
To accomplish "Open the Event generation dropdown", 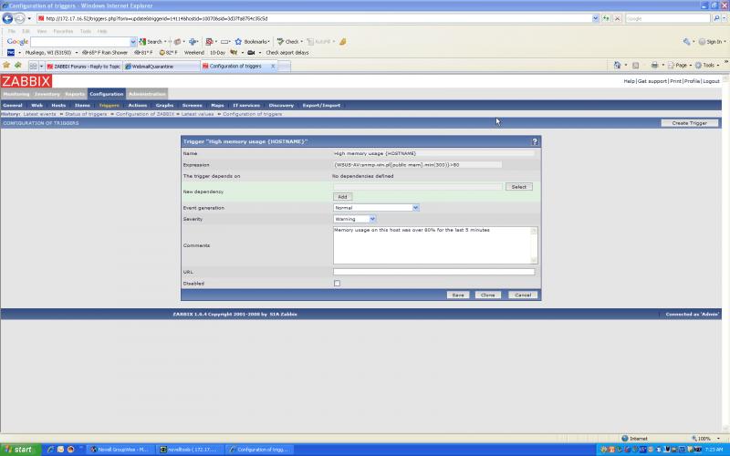I will 376,208.
